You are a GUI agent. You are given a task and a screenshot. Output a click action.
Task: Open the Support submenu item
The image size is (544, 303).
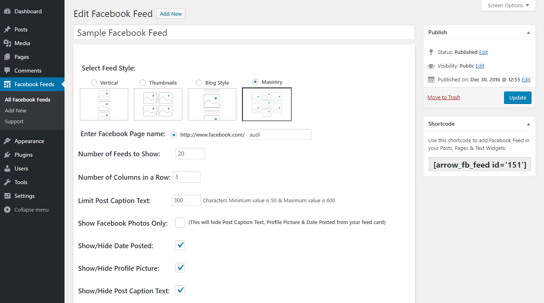14,121
